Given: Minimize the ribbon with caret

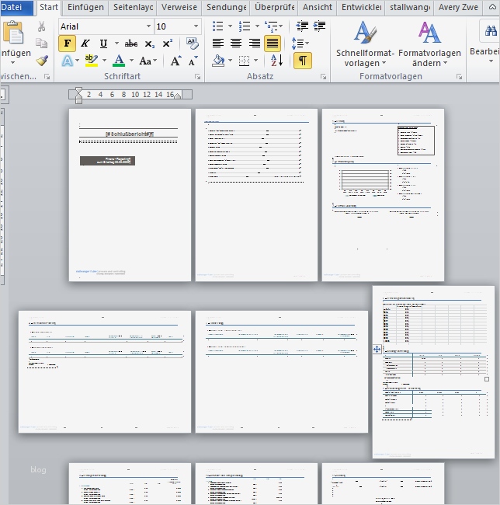Looking at the screenshot, I should pyautogui.click(x=492, y=7).
